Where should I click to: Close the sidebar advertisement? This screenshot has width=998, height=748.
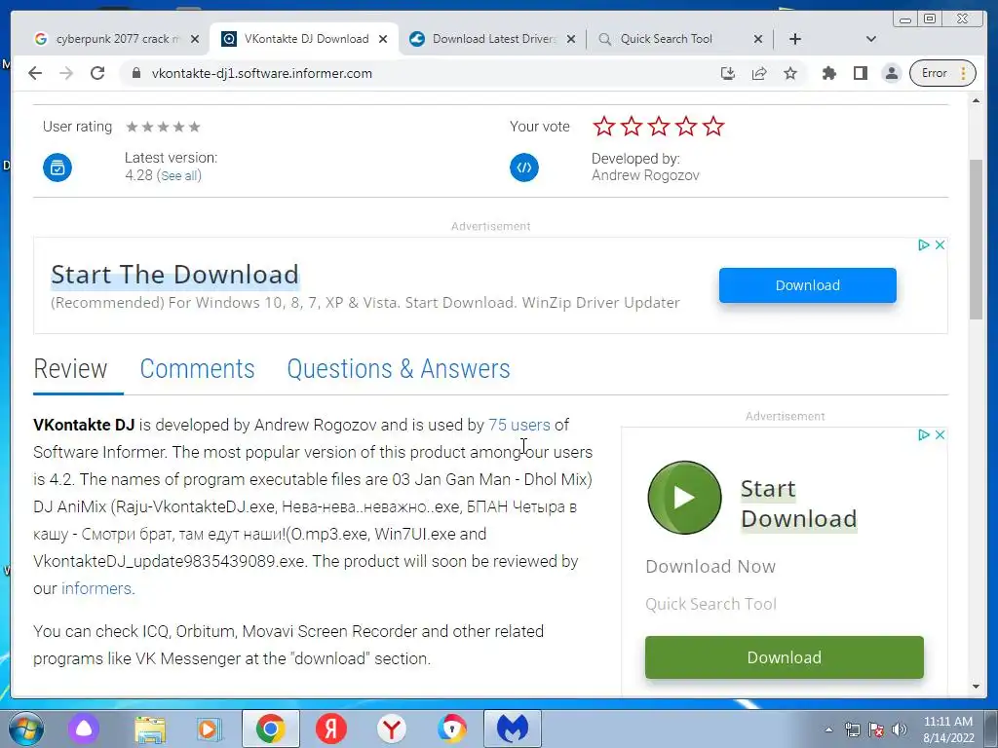[940, 434]
